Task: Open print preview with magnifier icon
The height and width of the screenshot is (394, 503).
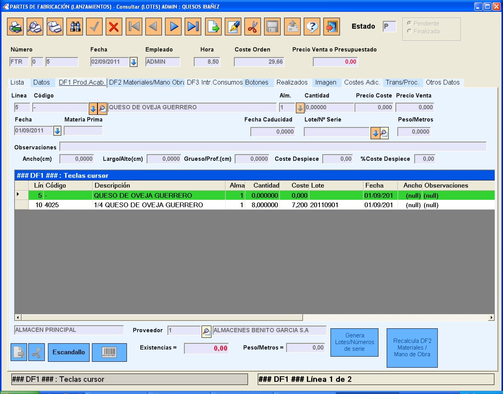Action: click(35, 27)
